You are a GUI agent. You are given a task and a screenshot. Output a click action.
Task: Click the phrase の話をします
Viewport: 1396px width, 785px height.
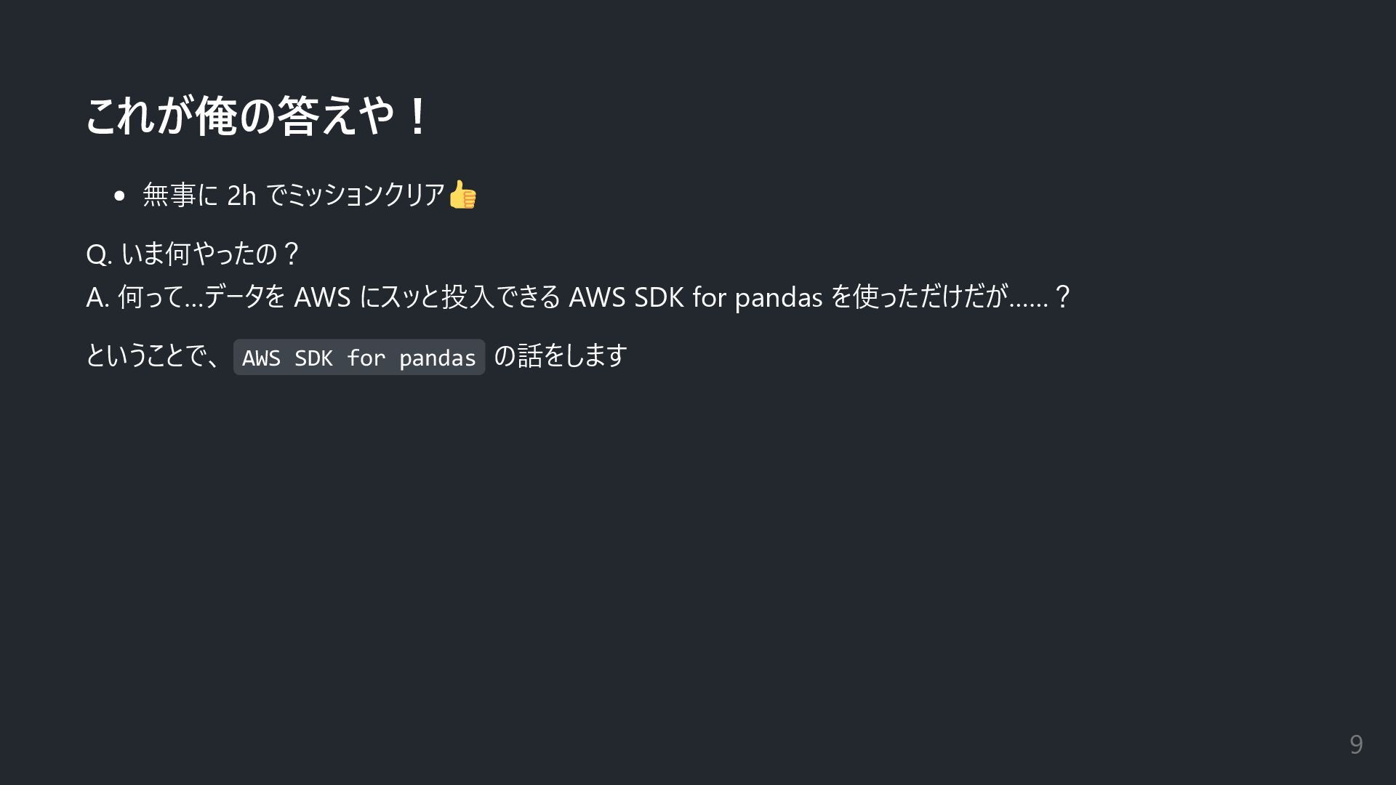point(561,356)
